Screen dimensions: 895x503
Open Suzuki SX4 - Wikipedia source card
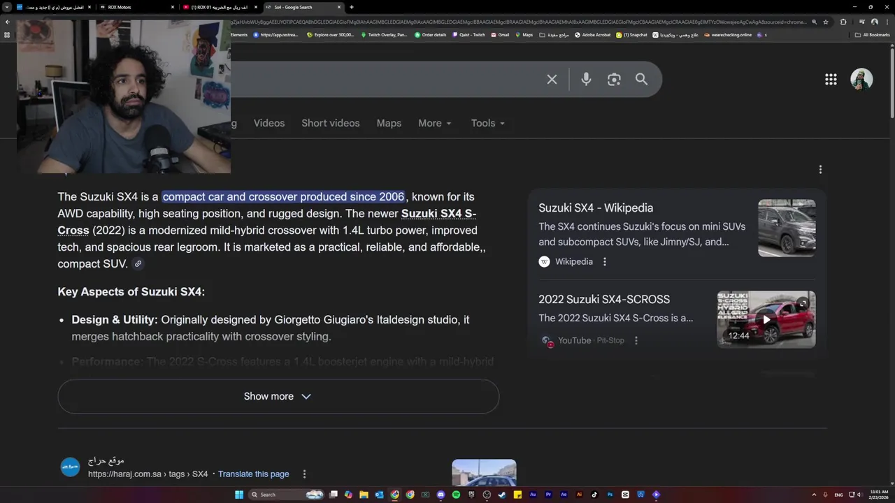coord(596,207)
